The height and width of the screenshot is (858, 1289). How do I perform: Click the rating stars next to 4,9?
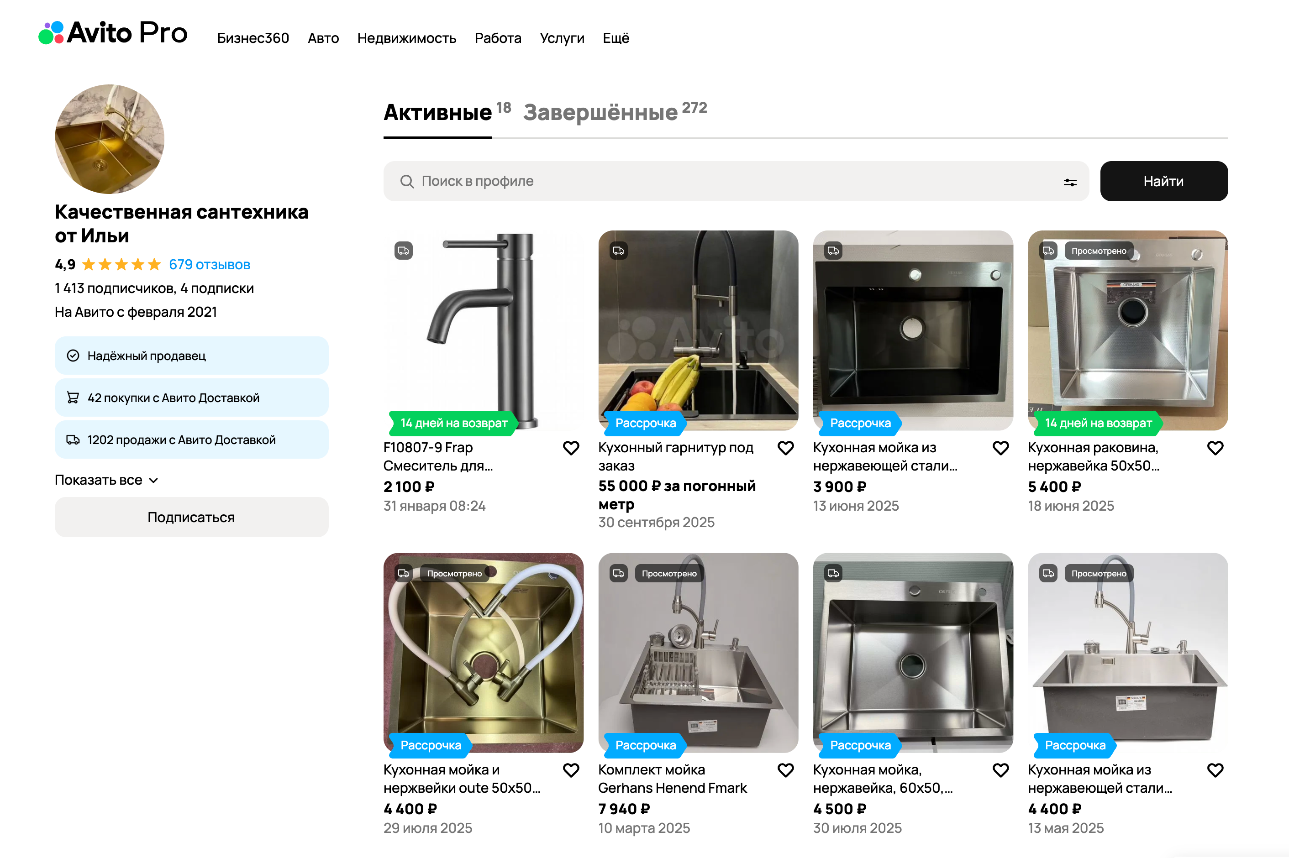[121, 265]
